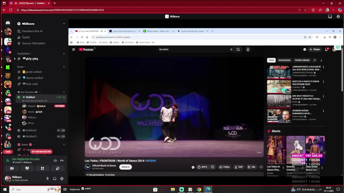
Task: Switch to the Discord Sohbet browser tab
Action: pos(30,3)
